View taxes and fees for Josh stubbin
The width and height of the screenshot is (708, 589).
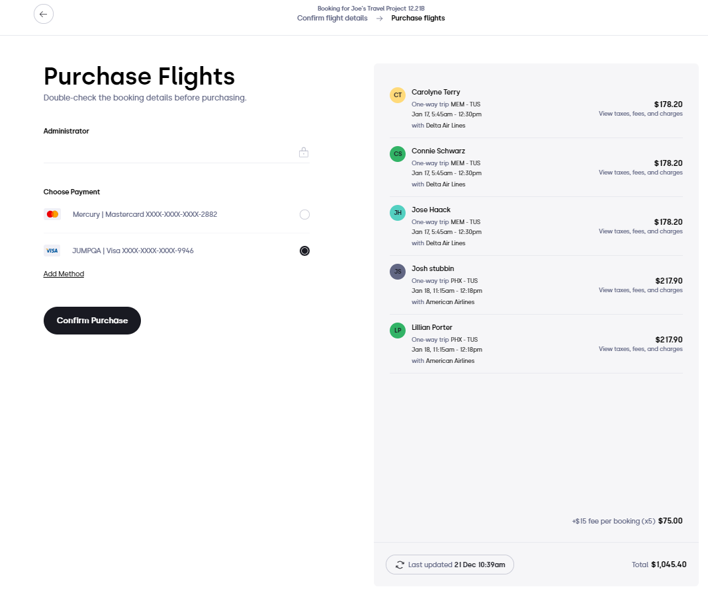click(641, 290)
